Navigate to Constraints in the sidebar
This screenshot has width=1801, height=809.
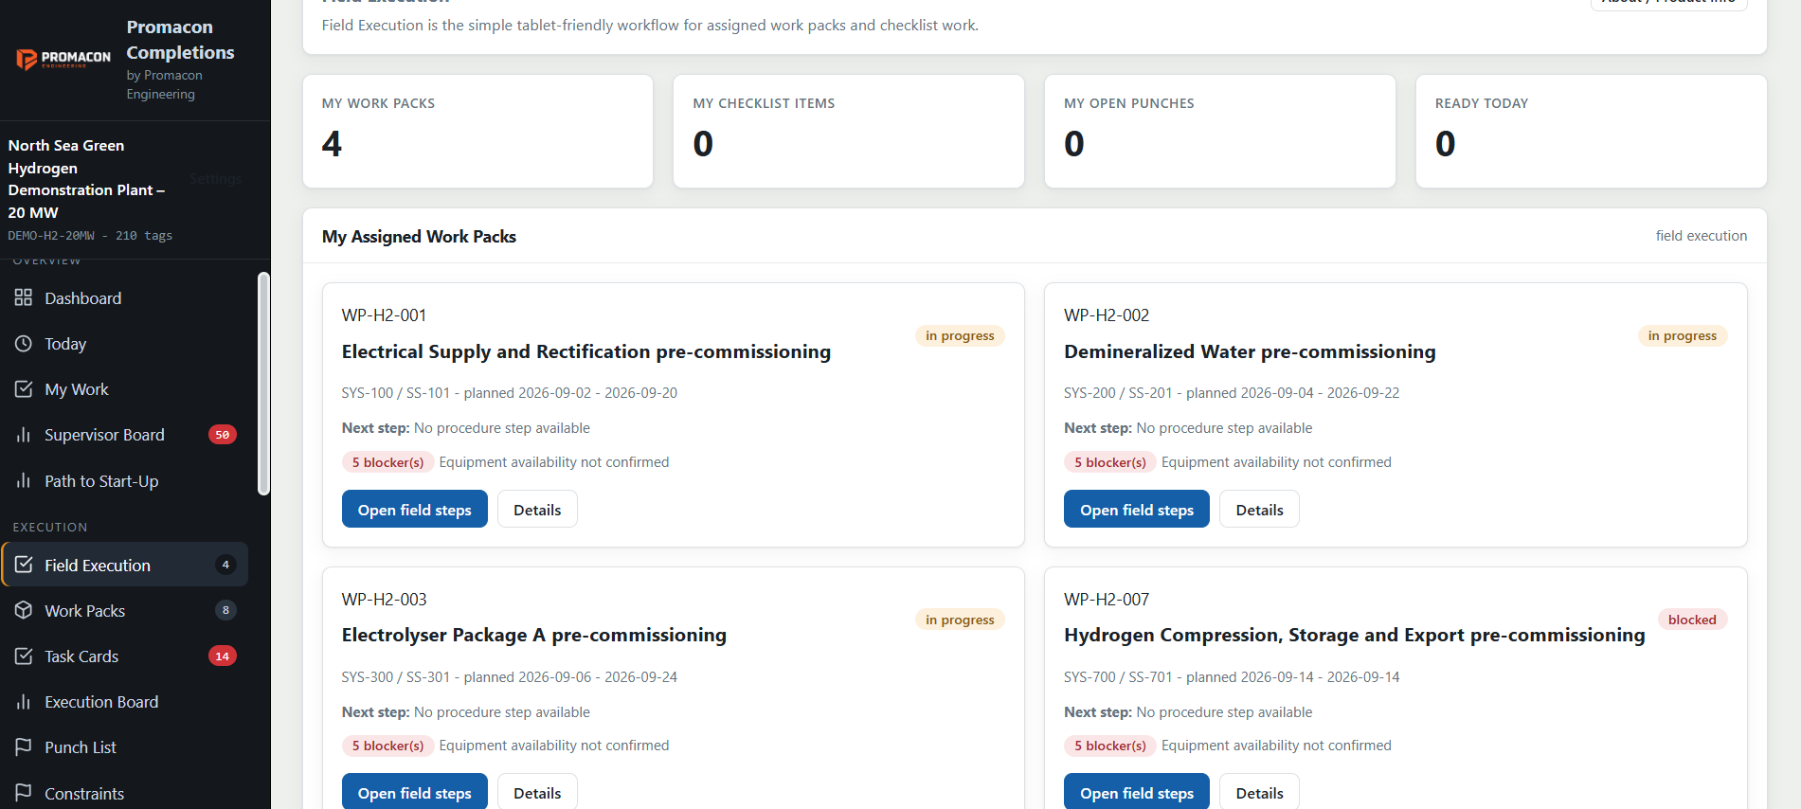(125, 792)
